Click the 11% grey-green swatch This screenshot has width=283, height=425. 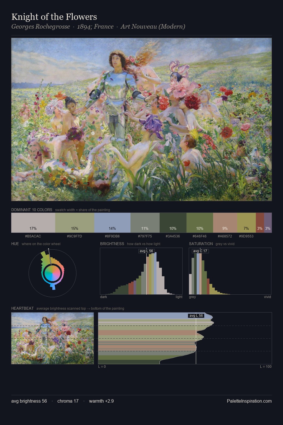[x=145, y=223]
